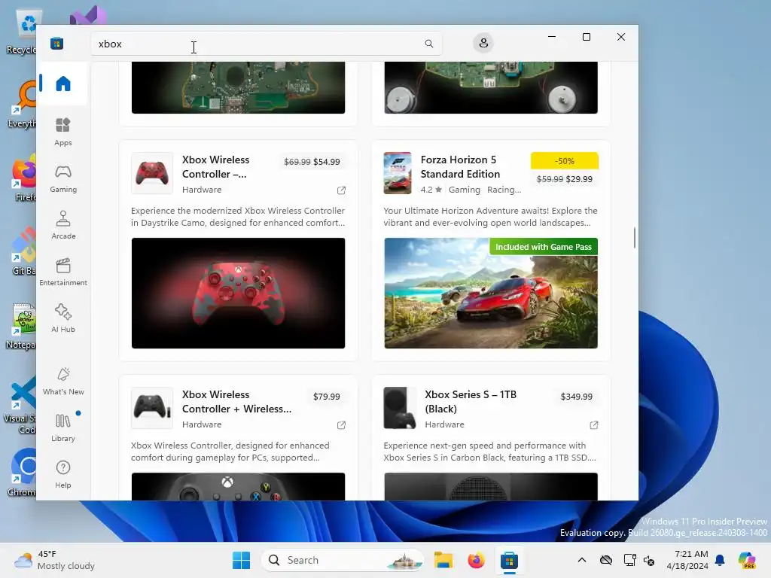Click the Included with Game Pass badge
771x578 pixels.
[x=544, y=247]
